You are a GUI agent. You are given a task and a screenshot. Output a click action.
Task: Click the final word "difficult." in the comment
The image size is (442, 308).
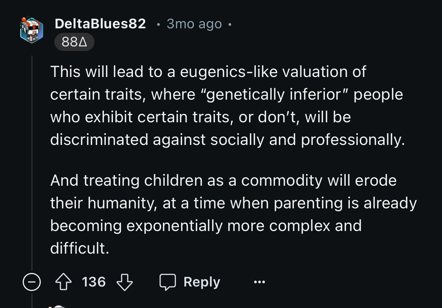(79, 248)
